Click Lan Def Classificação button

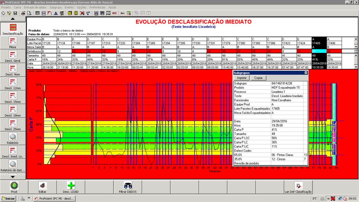point(298,187)
